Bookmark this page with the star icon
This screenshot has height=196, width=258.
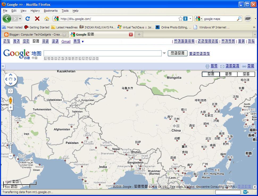pyautogui.click(x=181, y=19)
